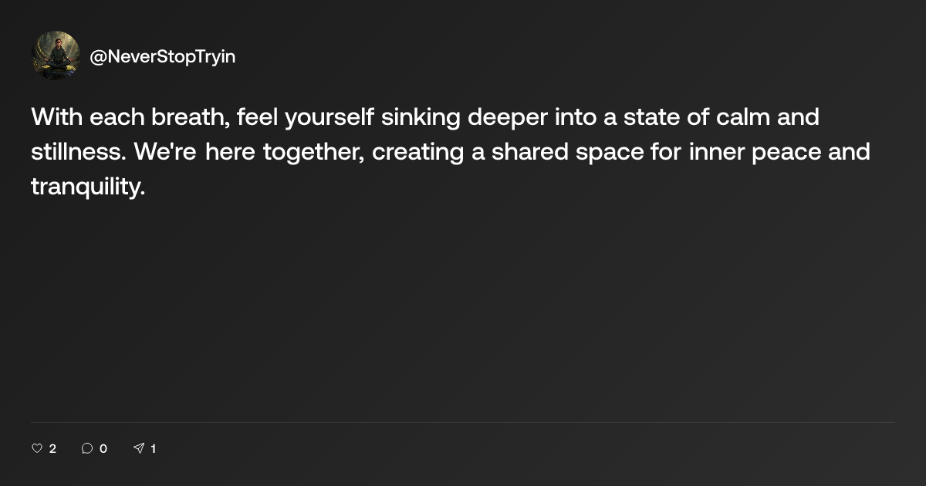
Task: Like the post with the heart icon
Action: click(x=36, y=448)
